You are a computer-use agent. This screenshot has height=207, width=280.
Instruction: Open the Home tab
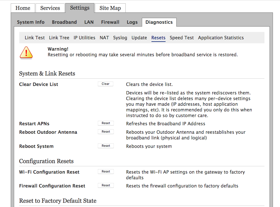coord(23,8)
